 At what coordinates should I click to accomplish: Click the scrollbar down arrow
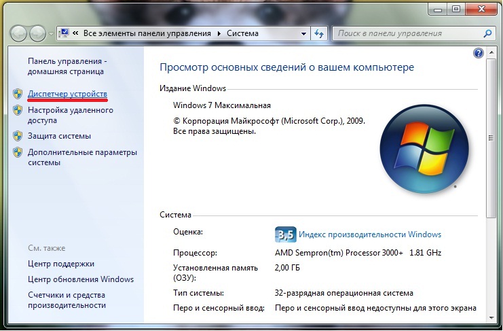(x=491, y=318)
